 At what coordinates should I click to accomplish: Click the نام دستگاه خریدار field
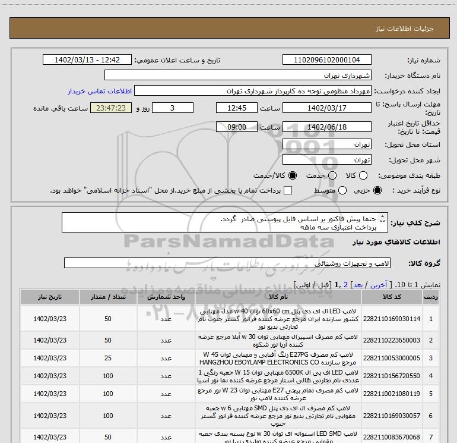[x=238, y=76]
